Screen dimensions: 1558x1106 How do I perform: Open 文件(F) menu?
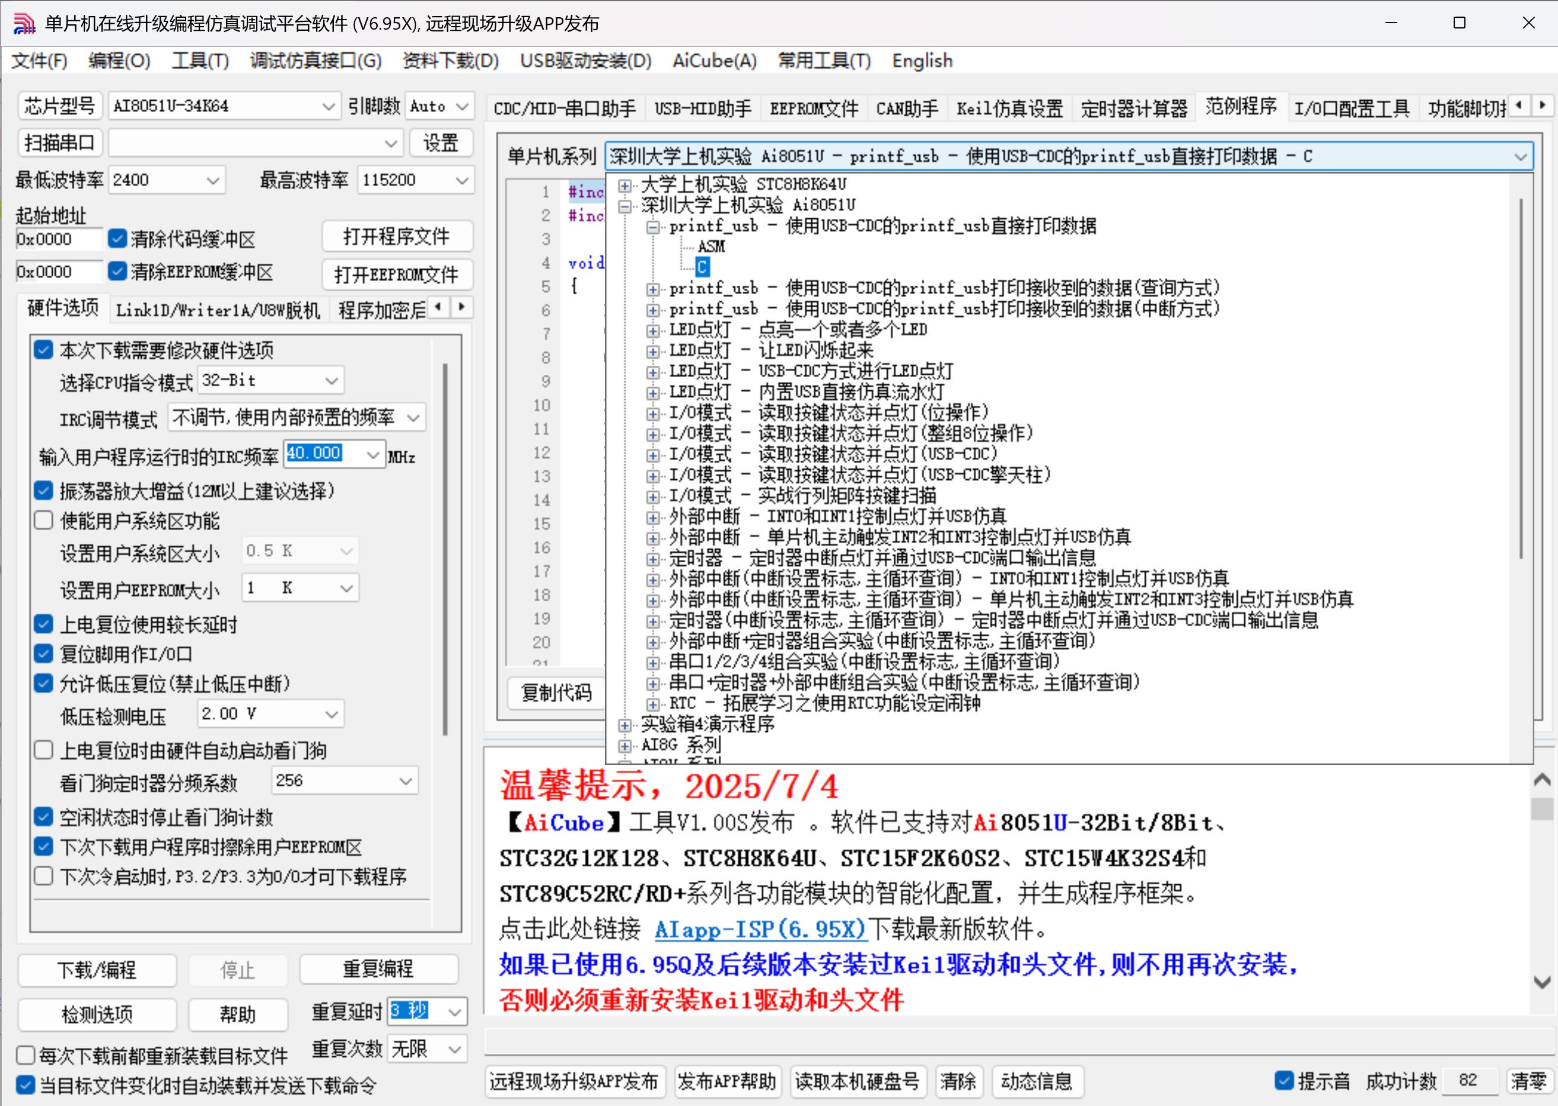(40, 61)
